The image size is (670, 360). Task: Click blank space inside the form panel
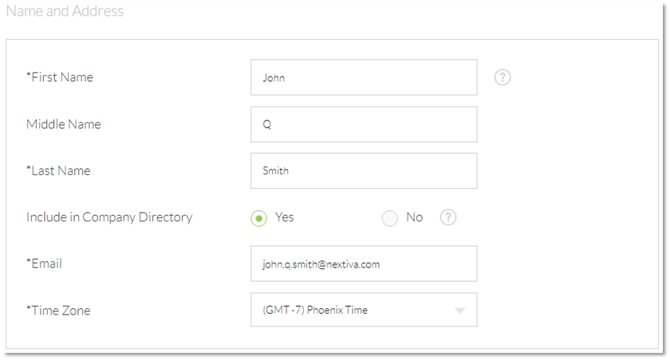[x=568, y=170]
